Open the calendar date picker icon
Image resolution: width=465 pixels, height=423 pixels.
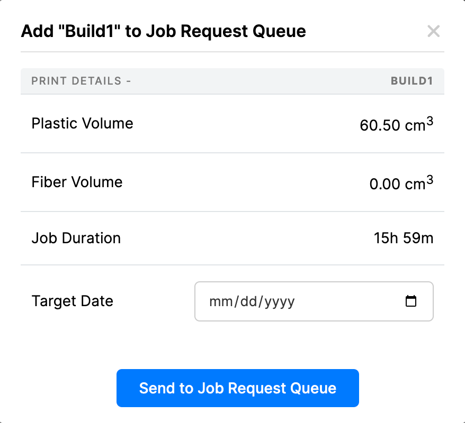(x=412, y=301)
